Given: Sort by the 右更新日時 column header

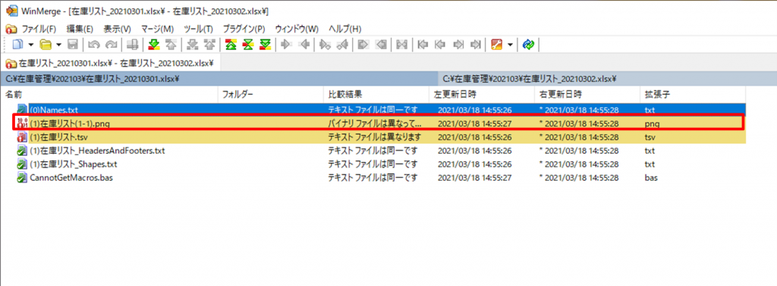Looking at the screenshot, I should click(587, 94).
